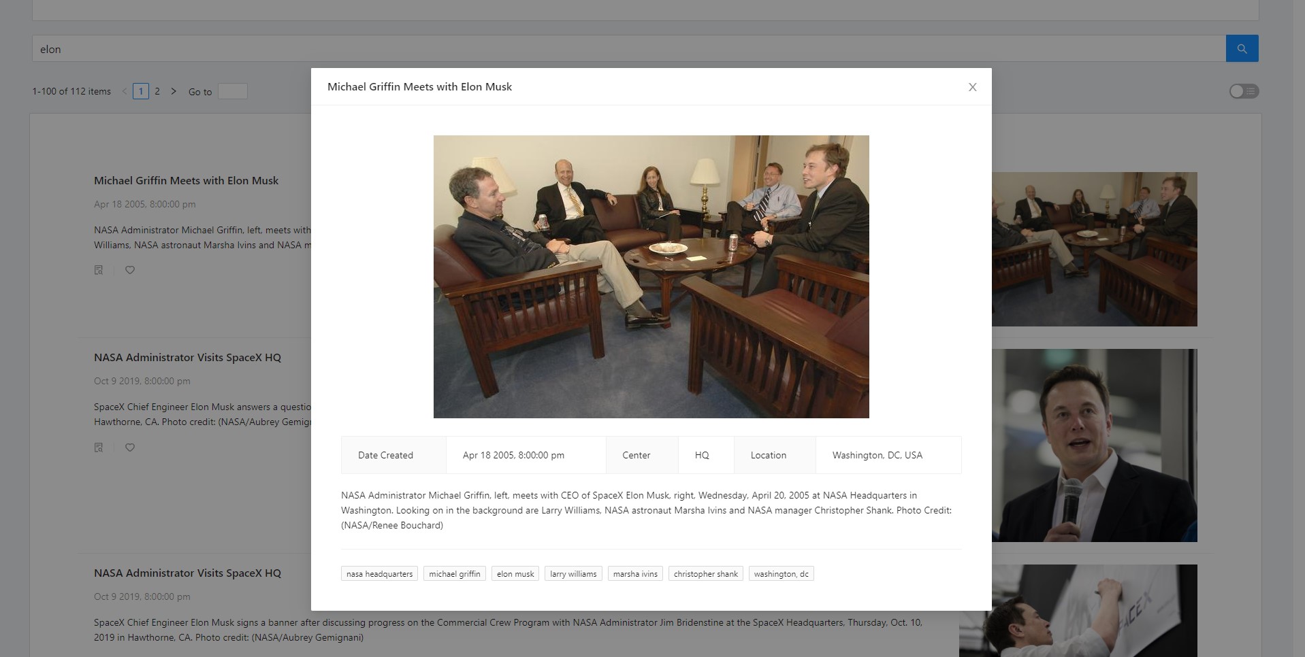The image size is (1305, 657).
Task: Focus the search box containing 'elon'
Action: tap(626, 49)
